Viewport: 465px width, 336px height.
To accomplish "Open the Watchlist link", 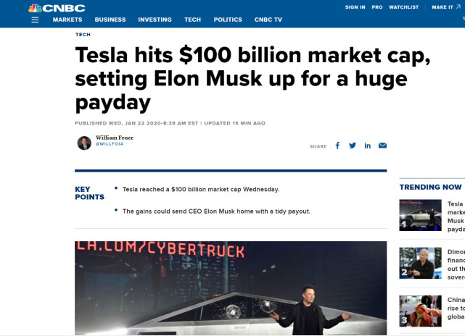I will (403, 7).
